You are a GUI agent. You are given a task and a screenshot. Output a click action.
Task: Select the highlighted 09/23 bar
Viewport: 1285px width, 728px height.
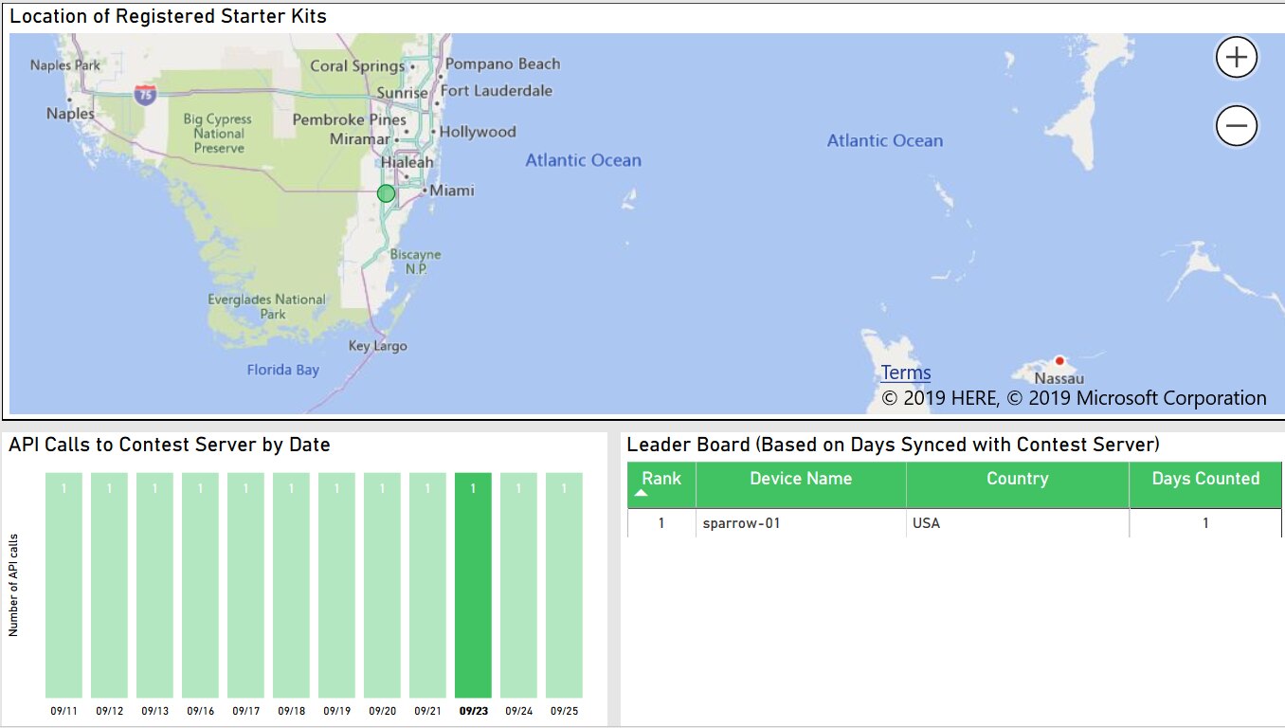point(473,586)
